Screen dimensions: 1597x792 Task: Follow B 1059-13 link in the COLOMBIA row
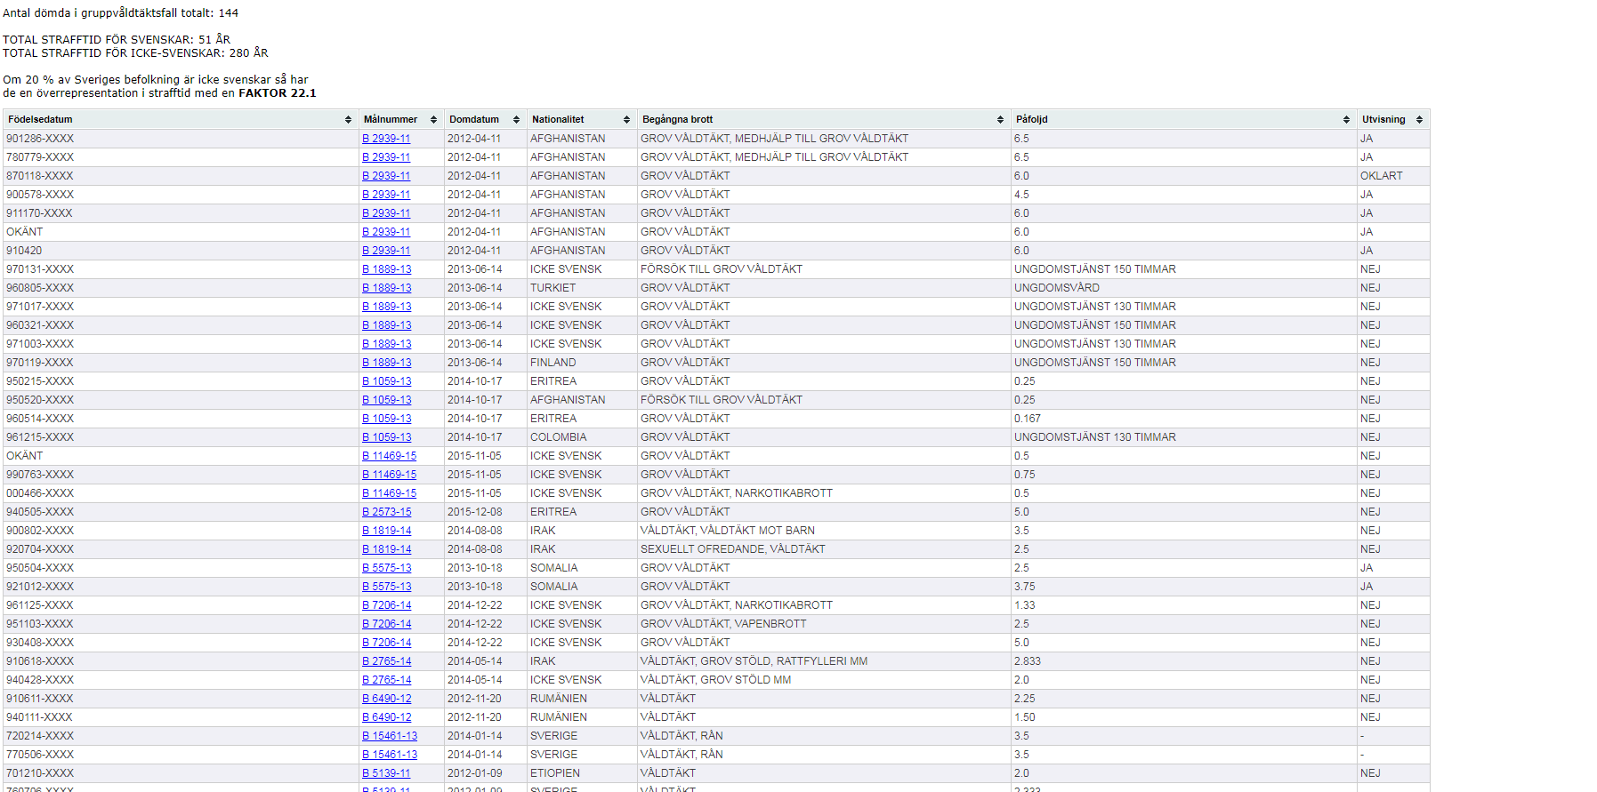pyautogui.click(x=386, y=437)
